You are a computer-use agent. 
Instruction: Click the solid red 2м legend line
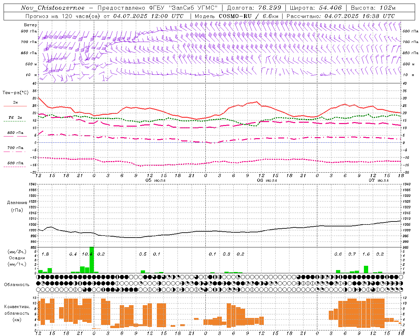click(x=15, y=106)
